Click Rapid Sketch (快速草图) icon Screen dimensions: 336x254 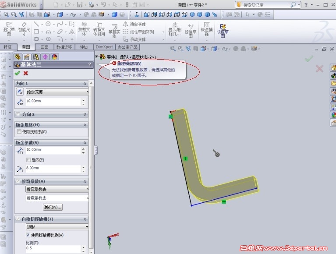223,31
